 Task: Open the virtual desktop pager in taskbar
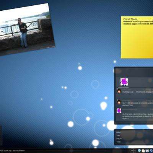[x=133, y=151]
